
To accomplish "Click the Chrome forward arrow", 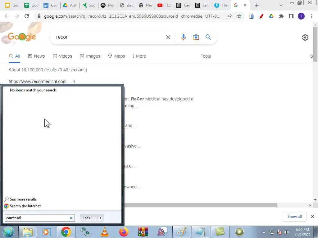I will pos(17,16).
